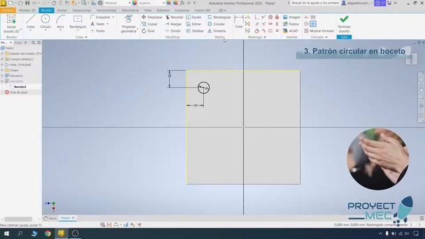Open Proyectar geometría tool
Image resolution: width=425 pixels, height=239 pixels.
pyautogui.click(x=128, y=24)
